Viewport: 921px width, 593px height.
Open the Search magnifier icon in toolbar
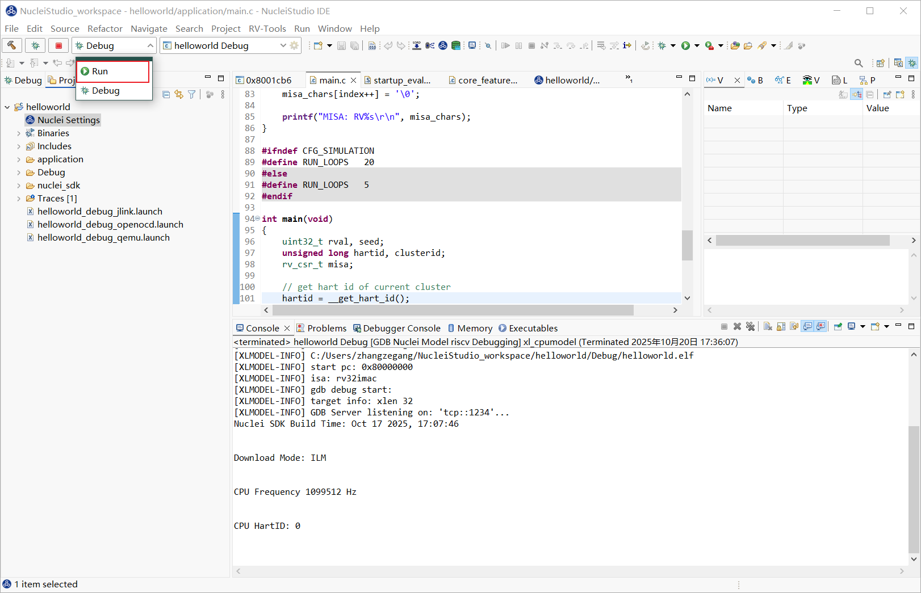[859, 63]
